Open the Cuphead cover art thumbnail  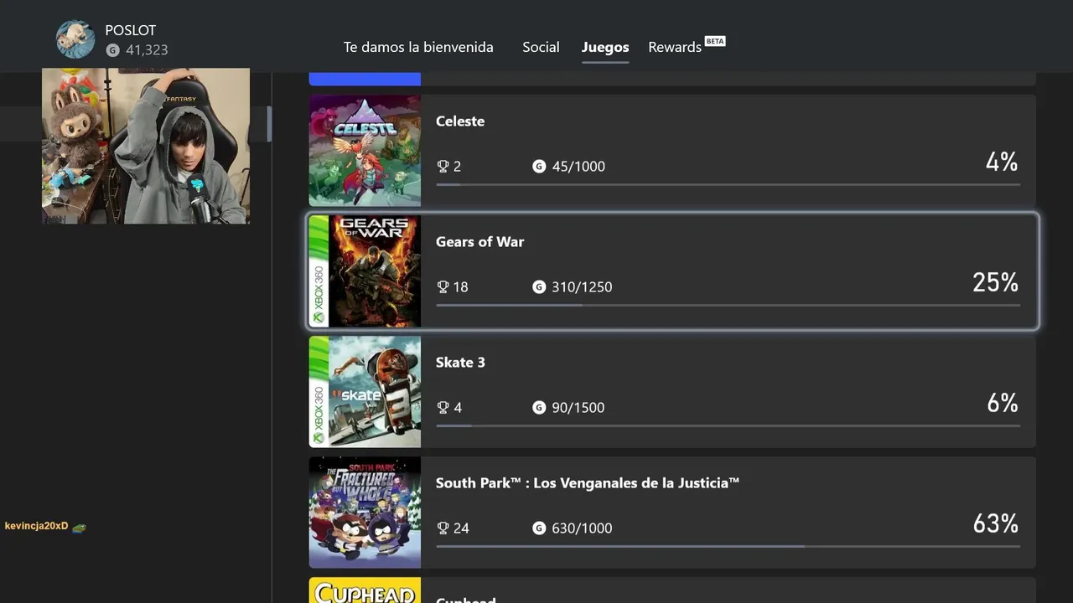coord(365,590)
